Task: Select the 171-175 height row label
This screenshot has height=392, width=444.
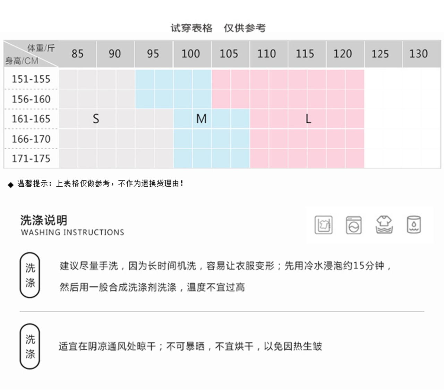Action: pyautogui.click(x=31, y=159)
